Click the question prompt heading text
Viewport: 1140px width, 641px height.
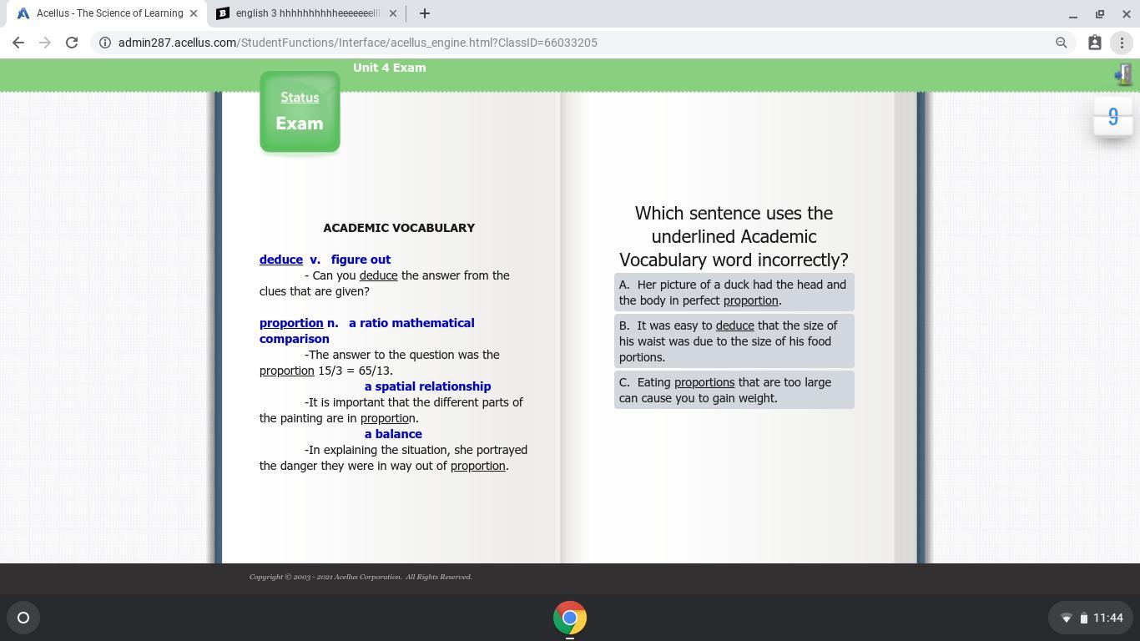(734, 237)
